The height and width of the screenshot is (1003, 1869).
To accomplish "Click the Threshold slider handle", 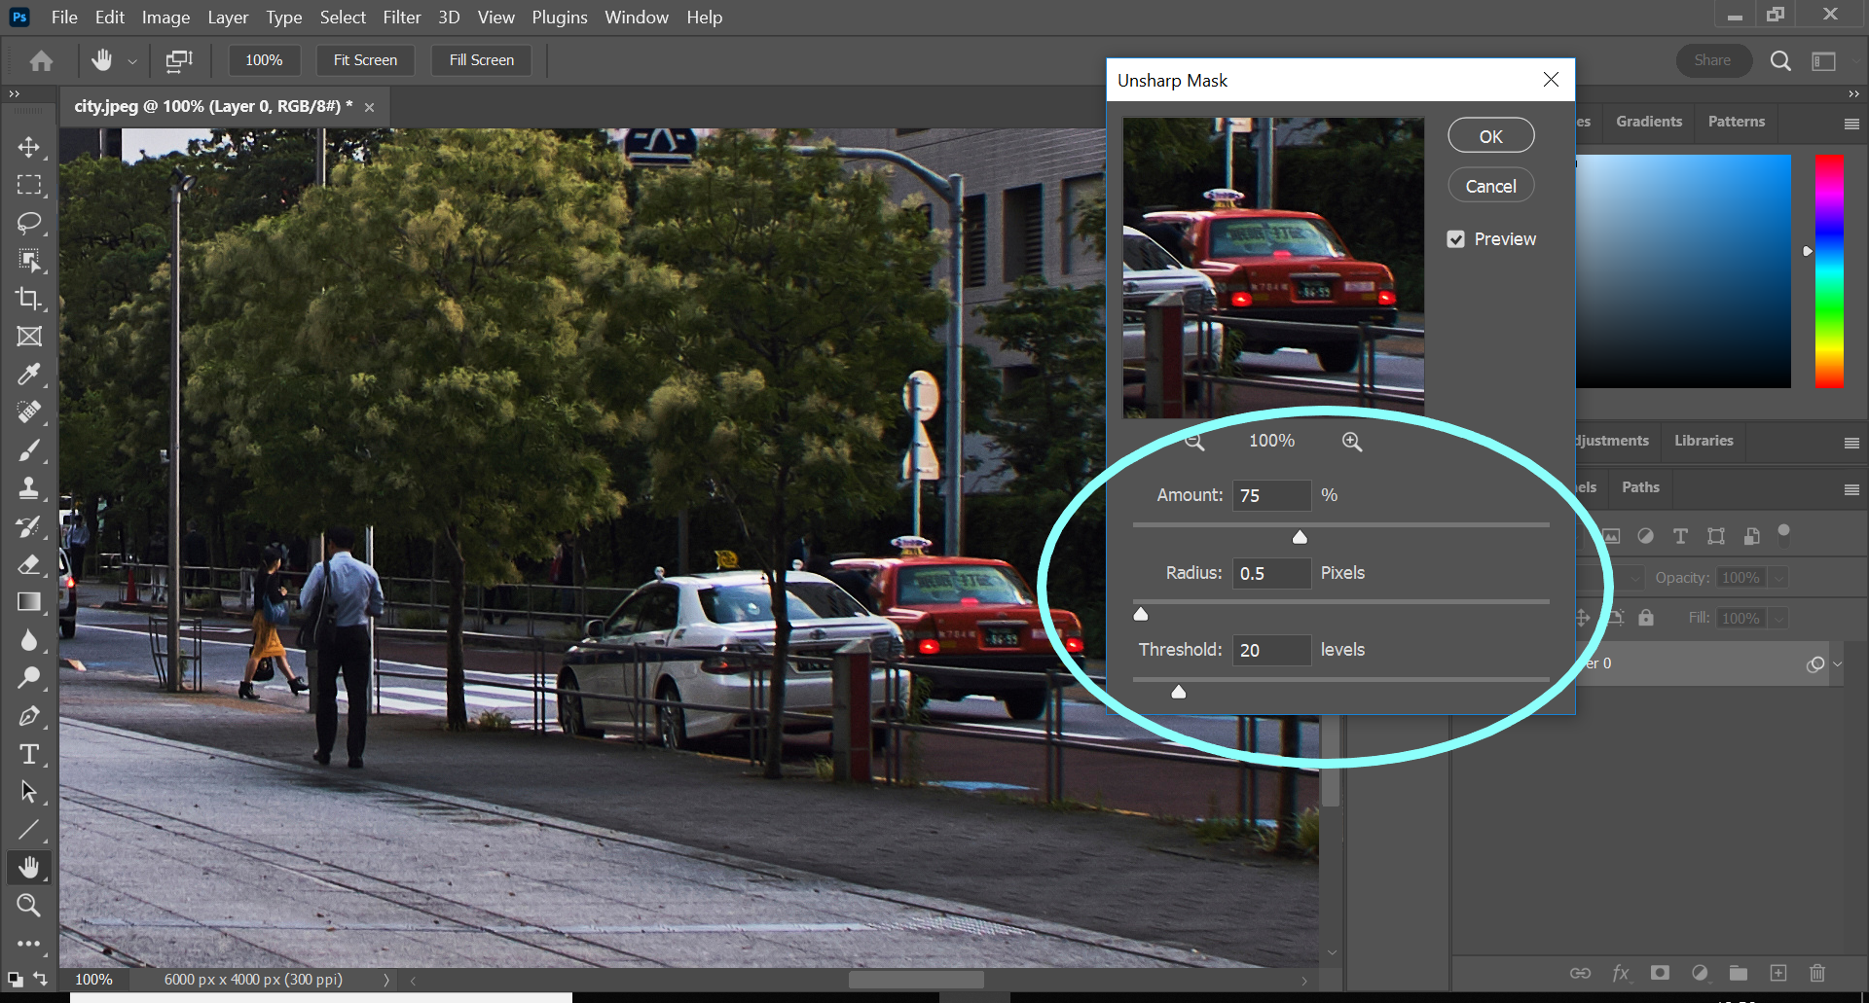I will pos(1179,692).
